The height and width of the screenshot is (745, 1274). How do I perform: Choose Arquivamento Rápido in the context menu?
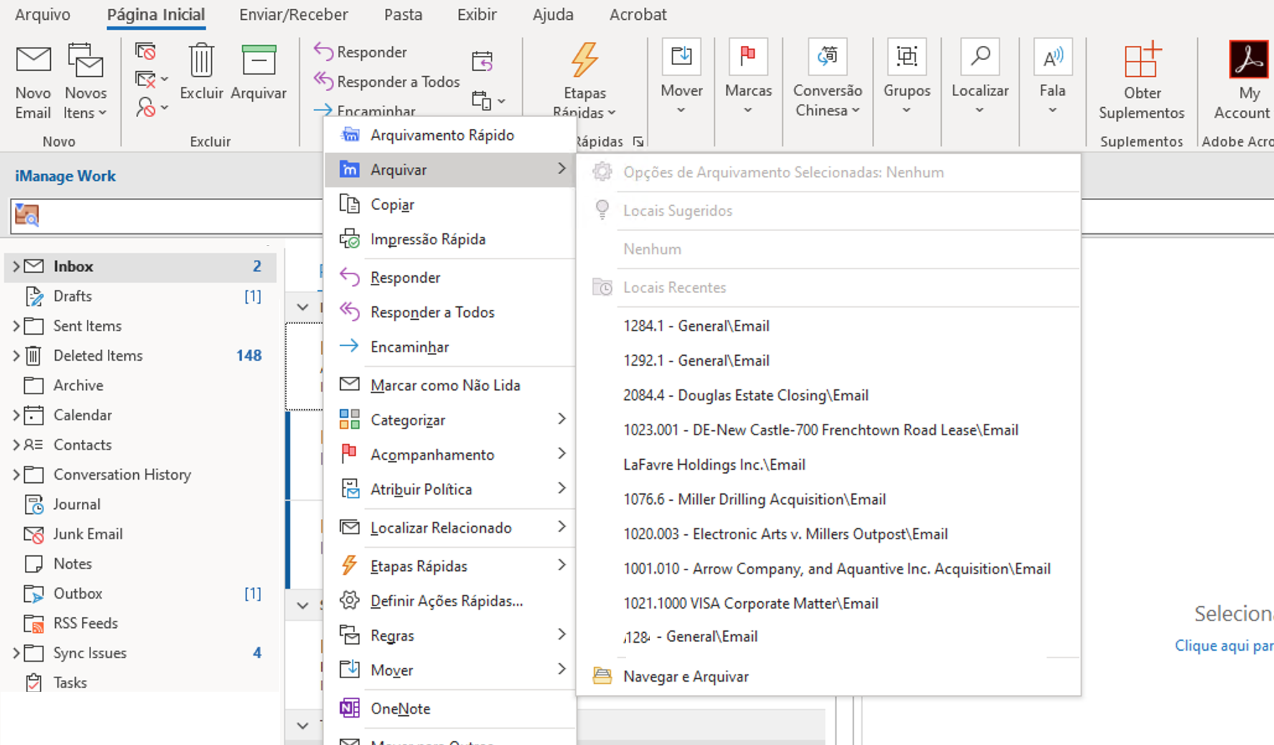tap(442, 135)
